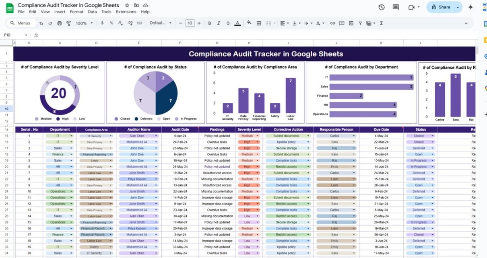Decrease decimal places button

[120, 23]
